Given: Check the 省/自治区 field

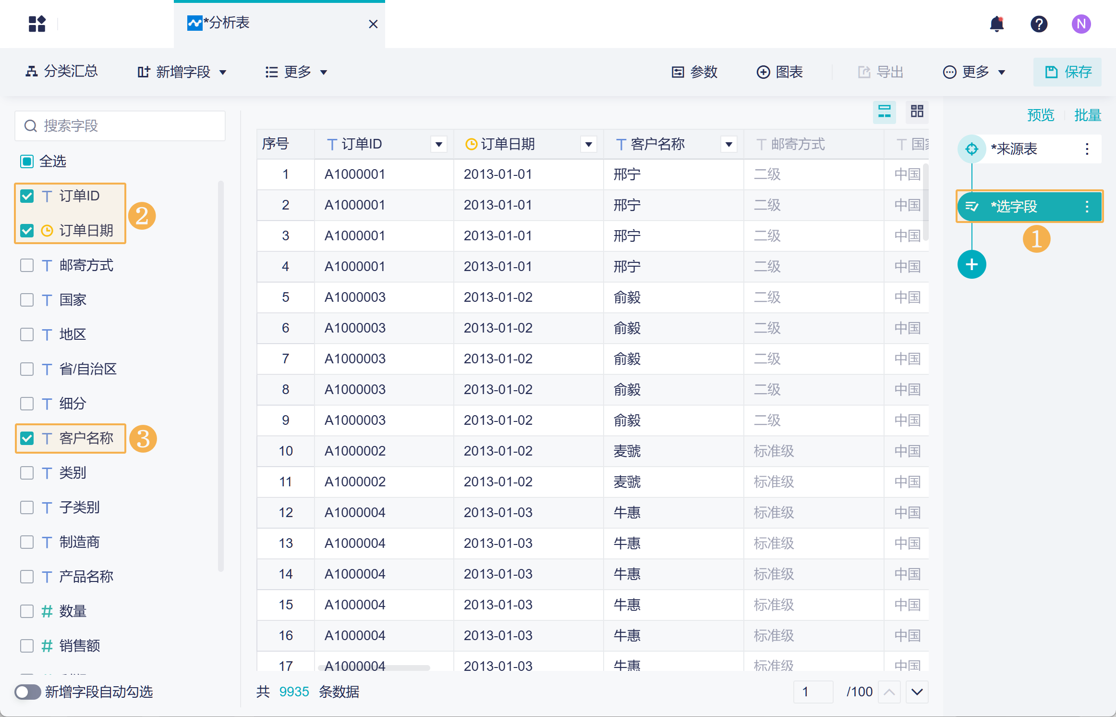Looking at the screenshot, I should click(x=27, y=369).
